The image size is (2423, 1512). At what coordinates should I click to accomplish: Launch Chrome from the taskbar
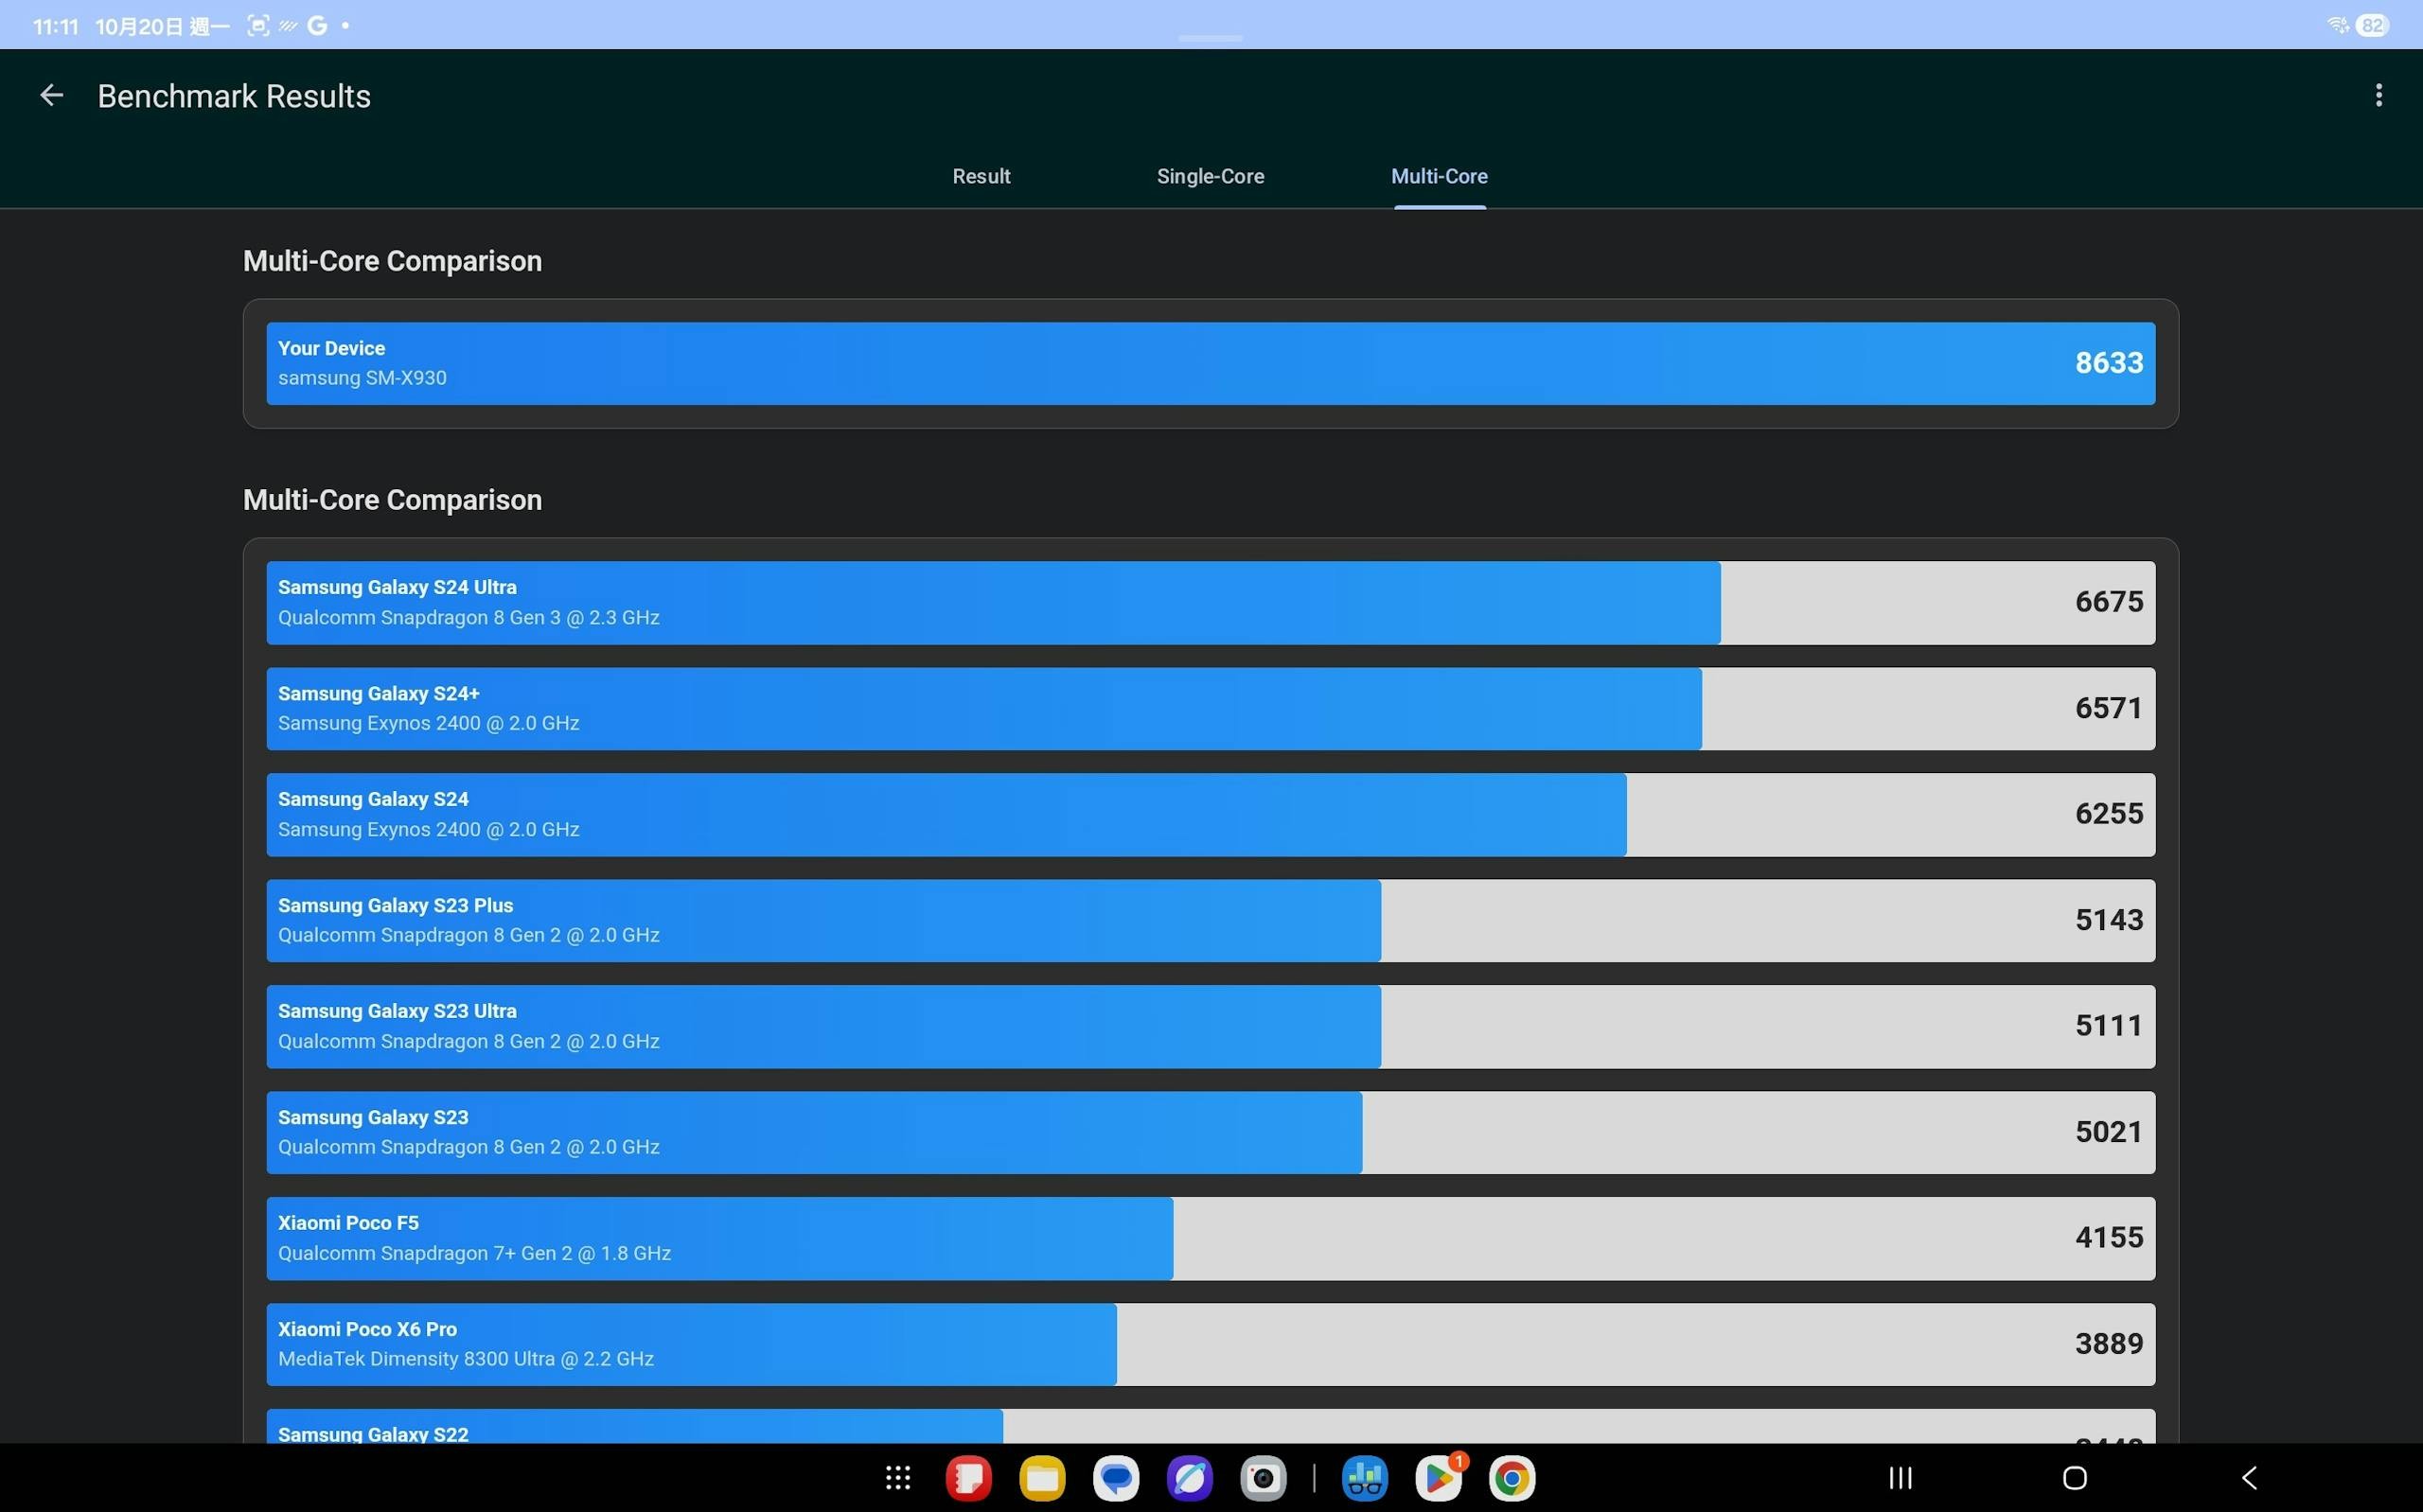1511,1477
